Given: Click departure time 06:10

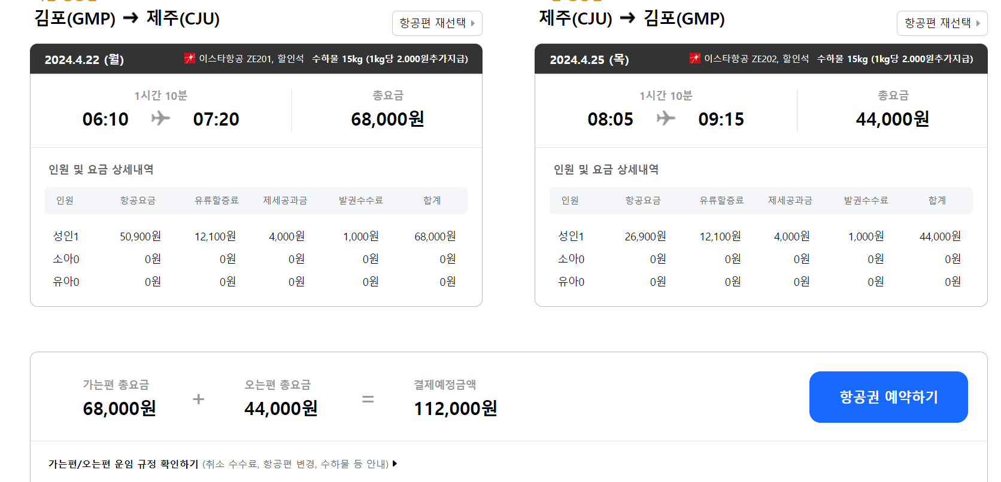Looking at the screenshot, I should click(105, 119).
